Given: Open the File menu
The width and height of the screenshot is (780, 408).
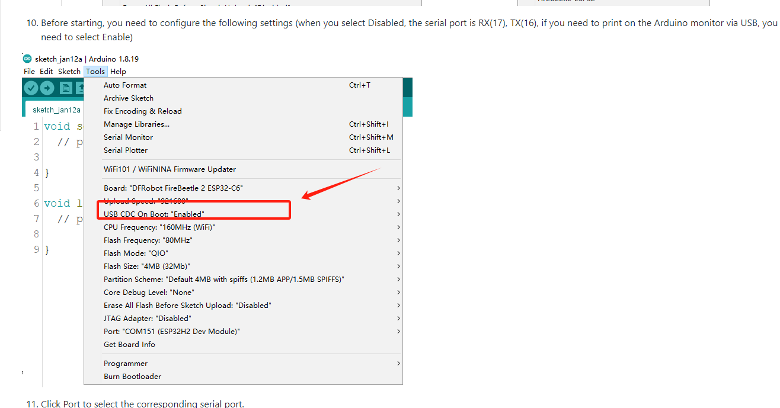Looking at the screenshot, I should point(29,72).
